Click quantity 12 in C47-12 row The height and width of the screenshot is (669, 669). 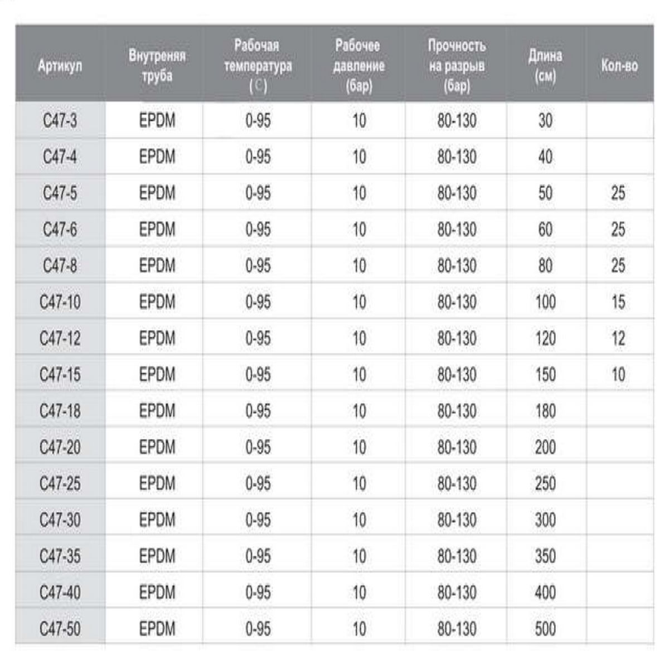pos(619,338)
